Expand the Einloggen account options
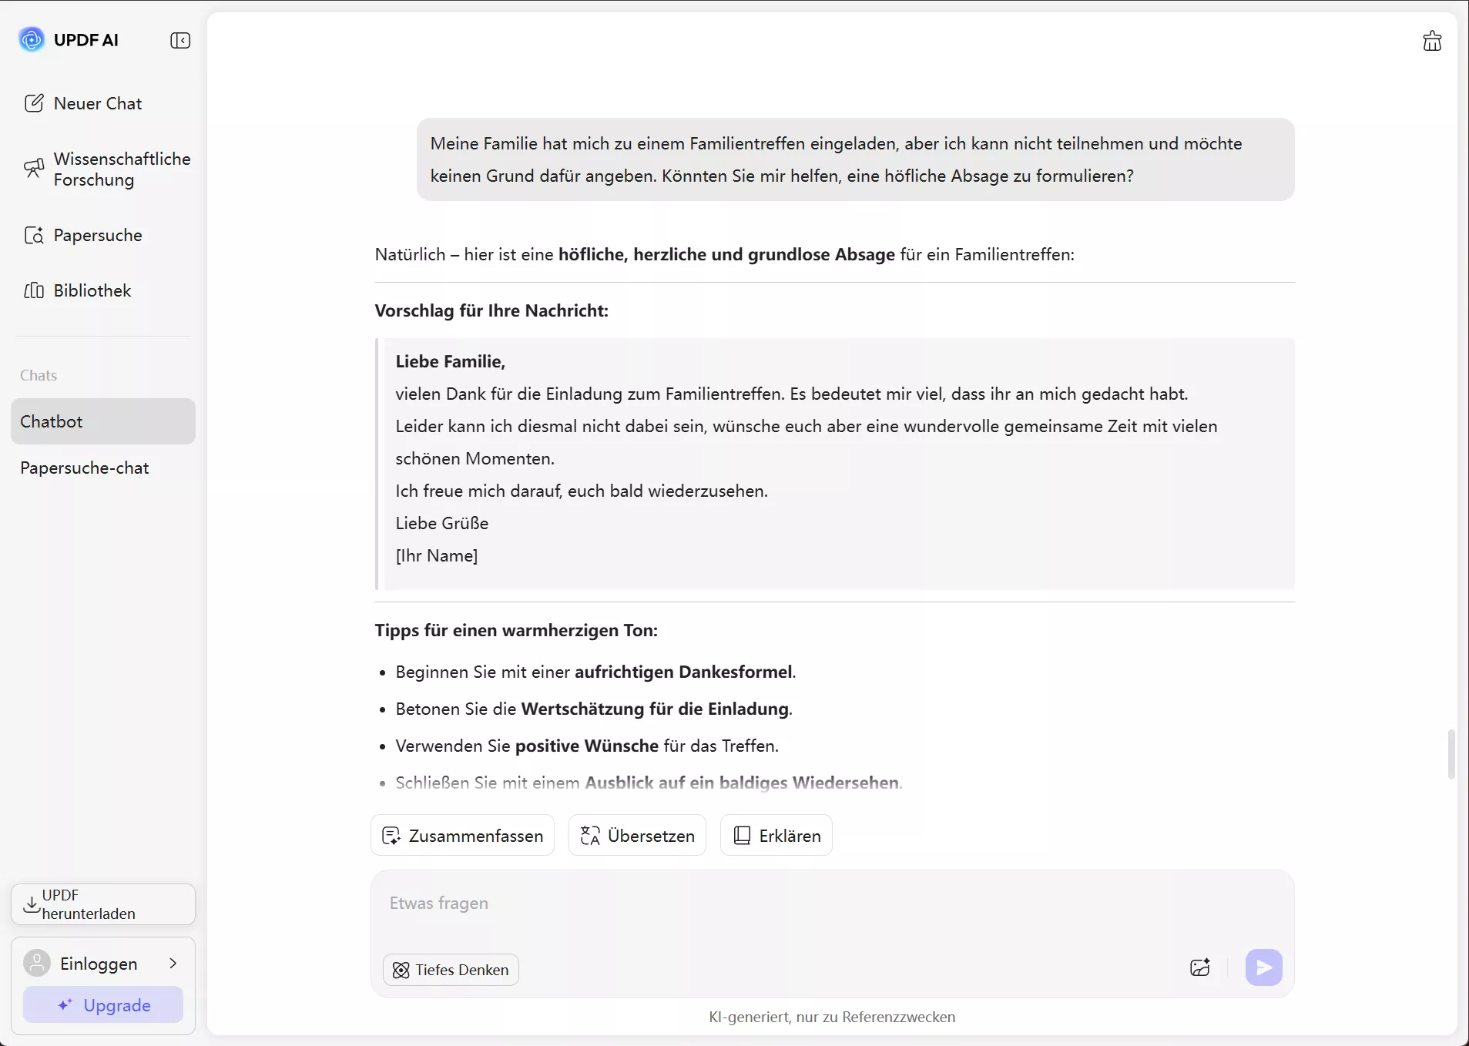Viewport: 1469px width, 1046px height. point(102,963)
